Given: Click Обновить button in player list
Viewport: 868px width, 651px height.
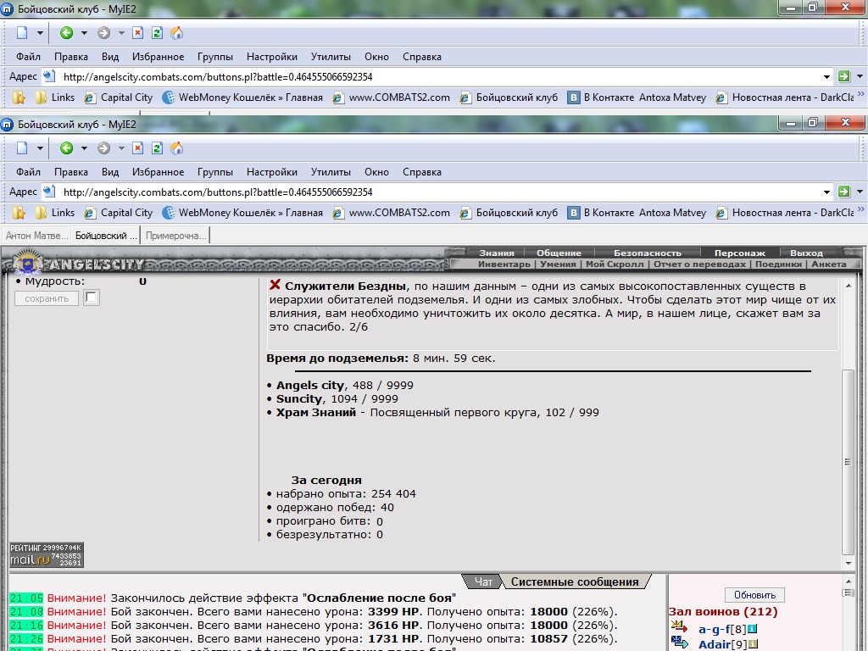Looking at the screenshot, I should click(754, 595).
